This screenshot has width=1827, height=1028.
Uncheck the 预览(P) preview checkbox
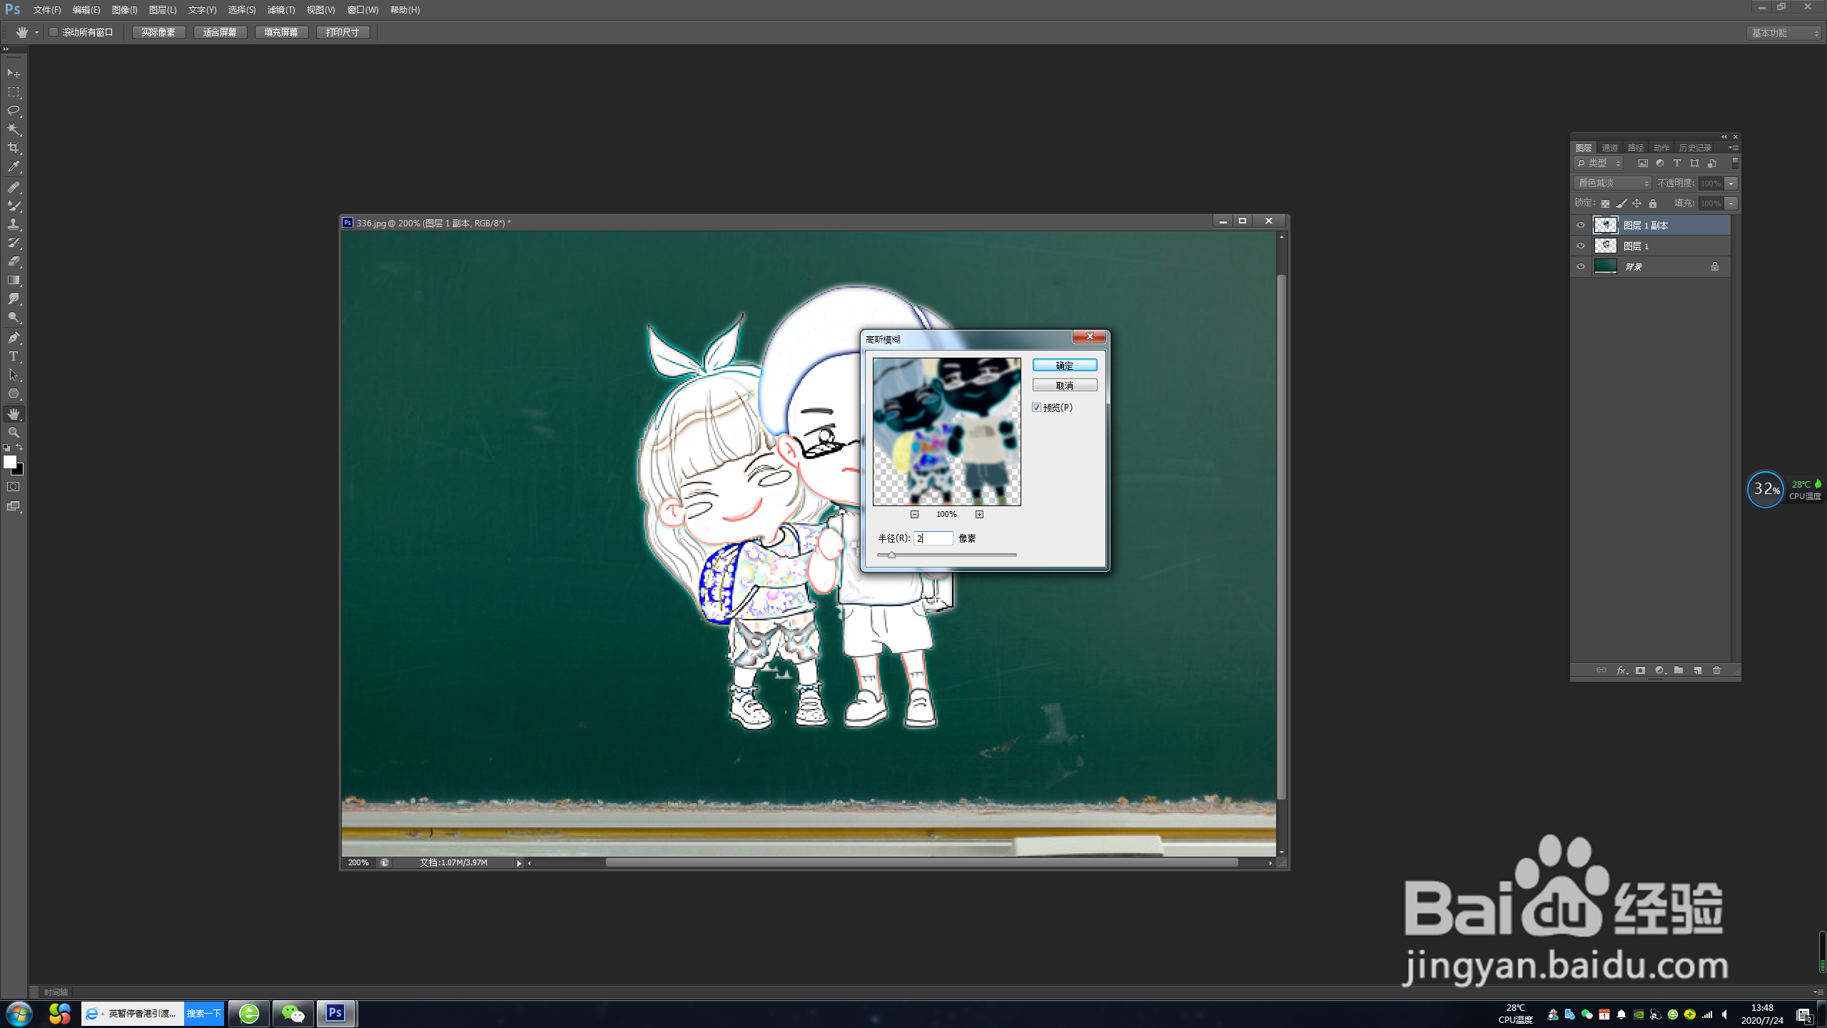coord(1036,407)
